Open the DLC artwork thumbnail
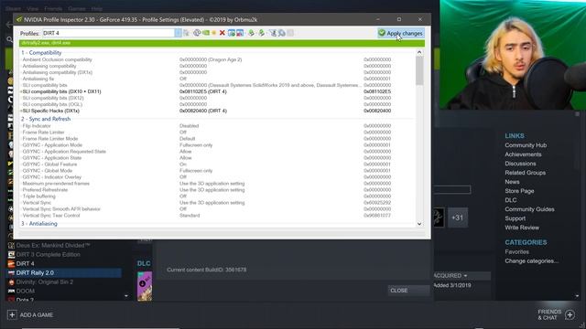 145,286
